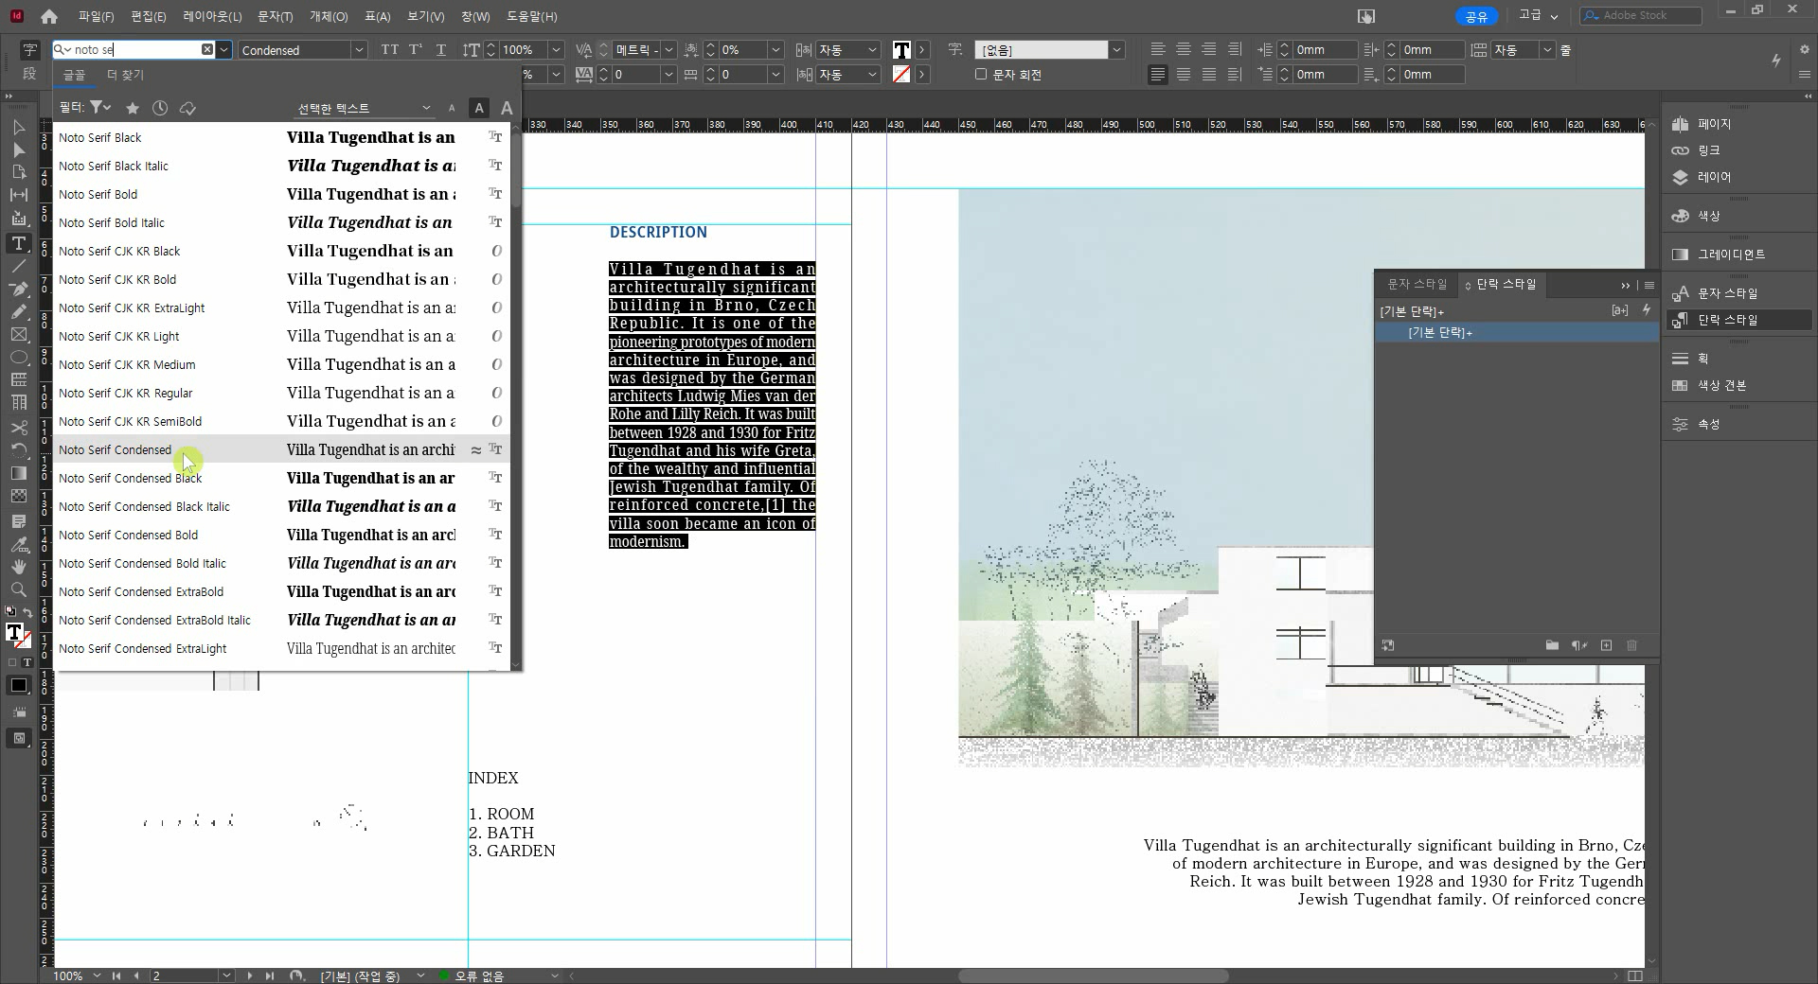Viewport: 1818px width, 984px height.
Task: Open the font filter funnel dropdown
Action: 99,108
